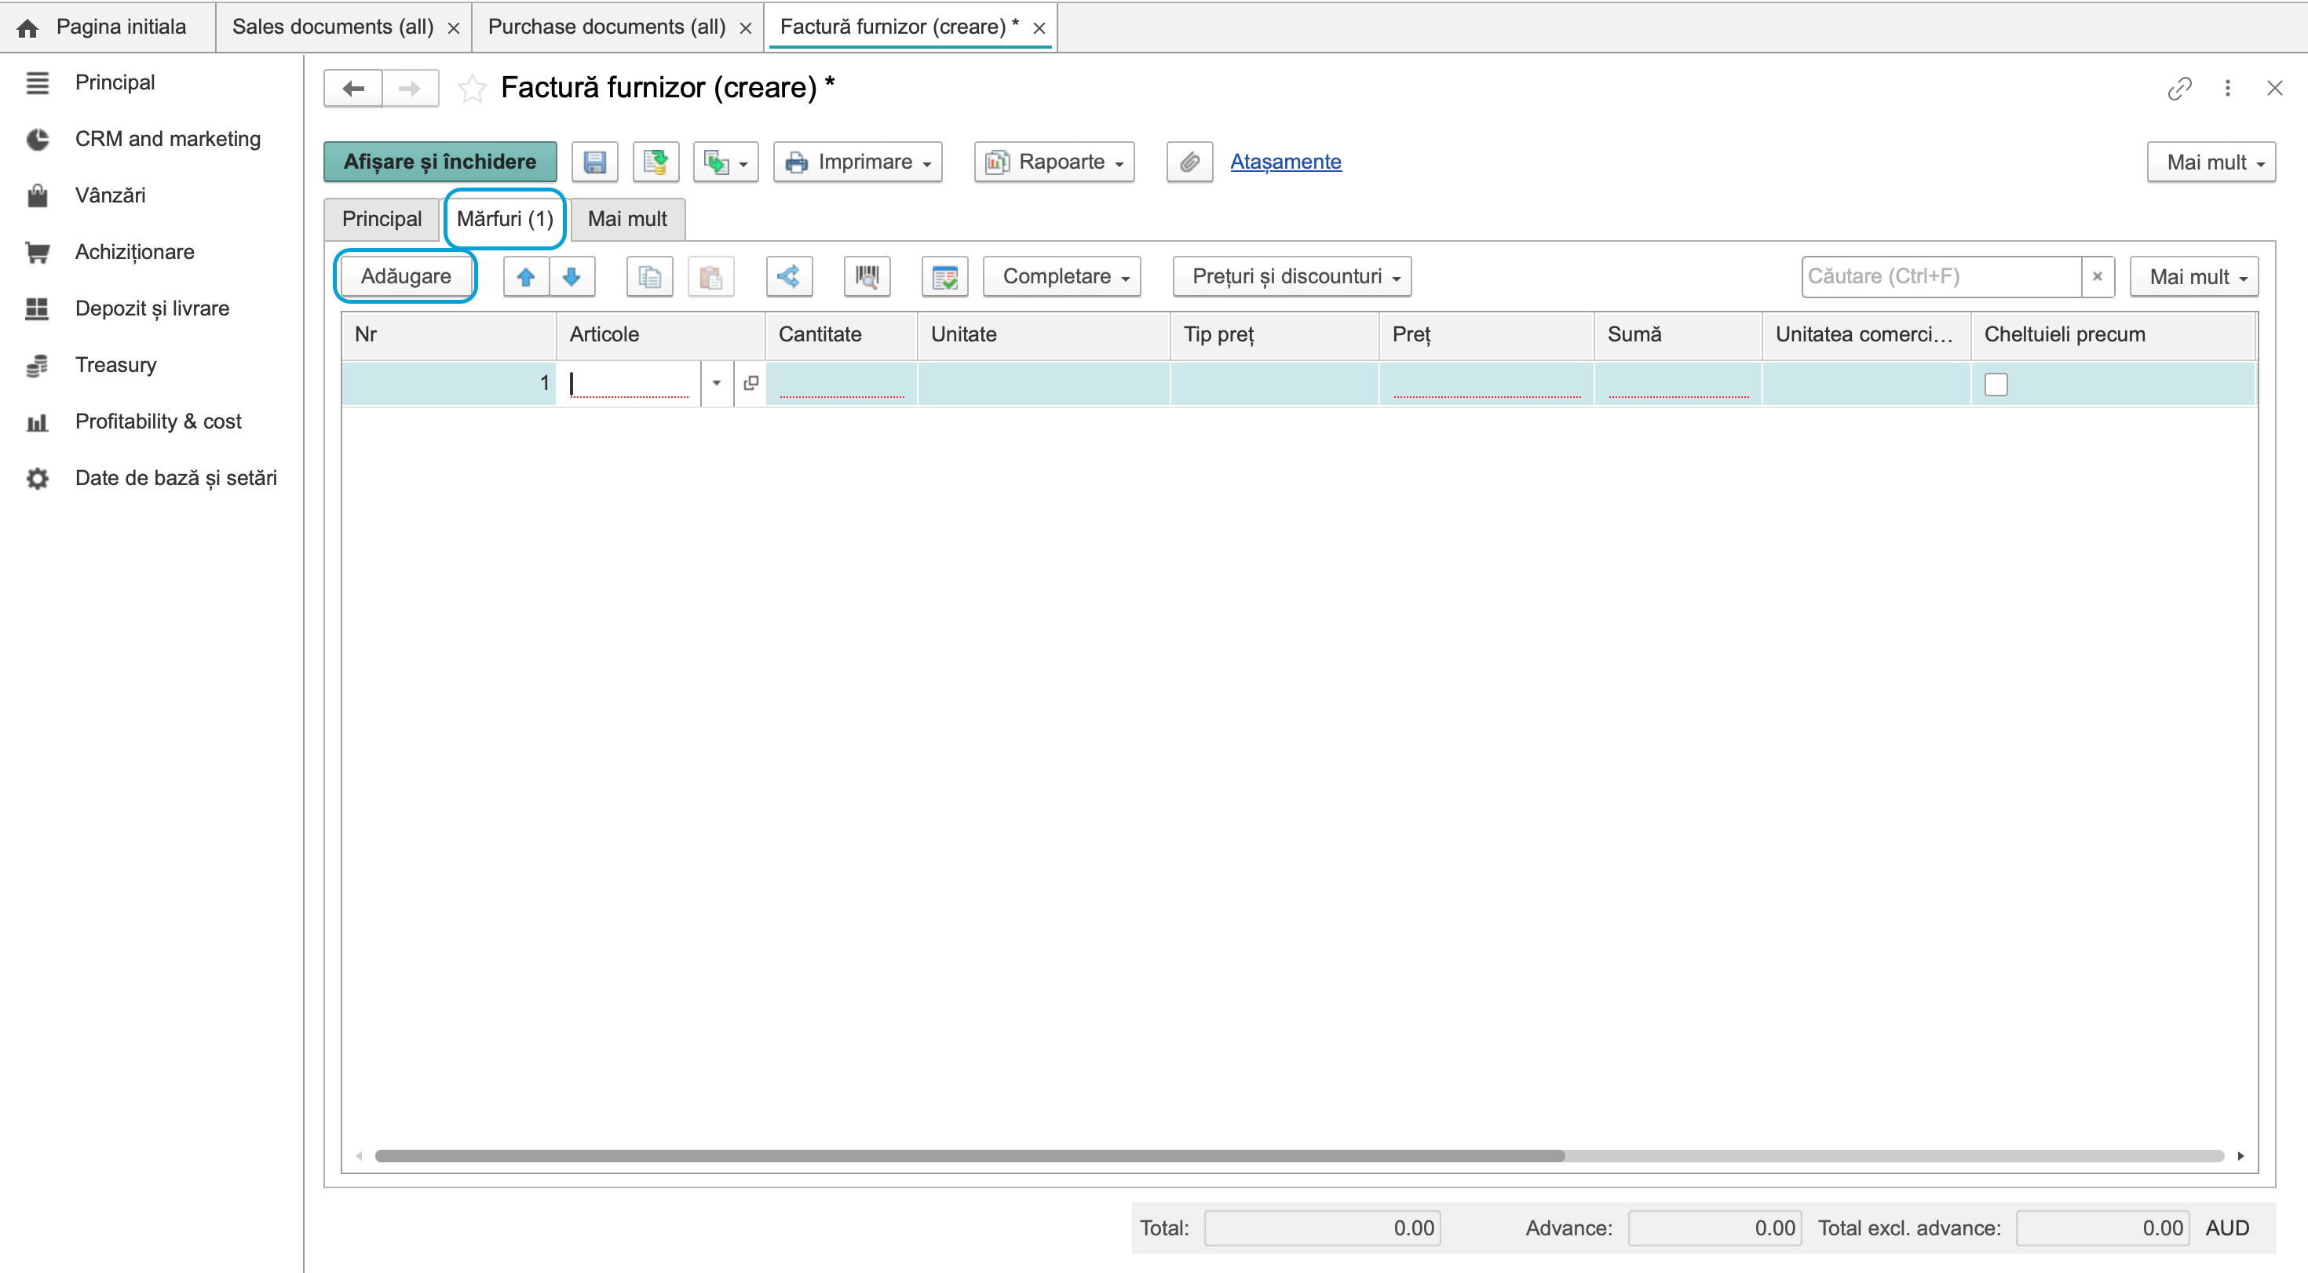Click the post document icon
Viewport: 2308px width, 1273px height.
click(655, 162)
